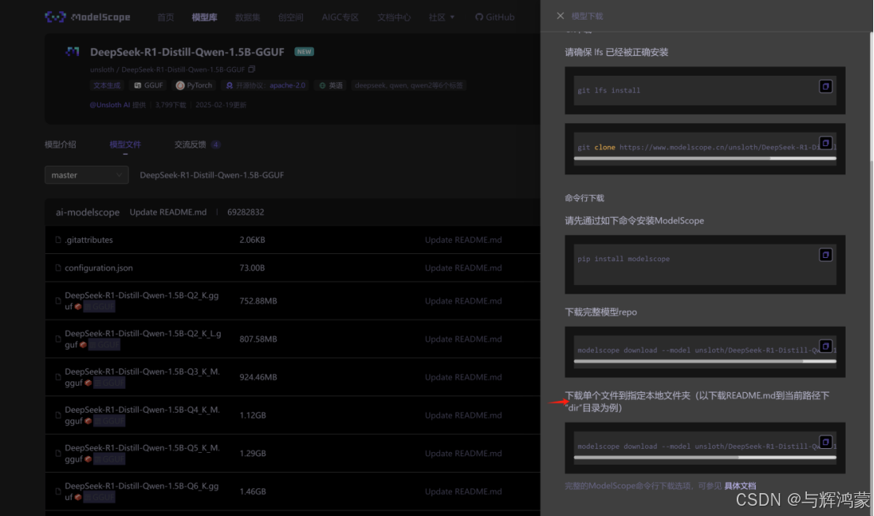Image resolution: width=874 pixels, height=516 pixels.
Task: Copy the git lfs install command
Action: pos(826,86)
